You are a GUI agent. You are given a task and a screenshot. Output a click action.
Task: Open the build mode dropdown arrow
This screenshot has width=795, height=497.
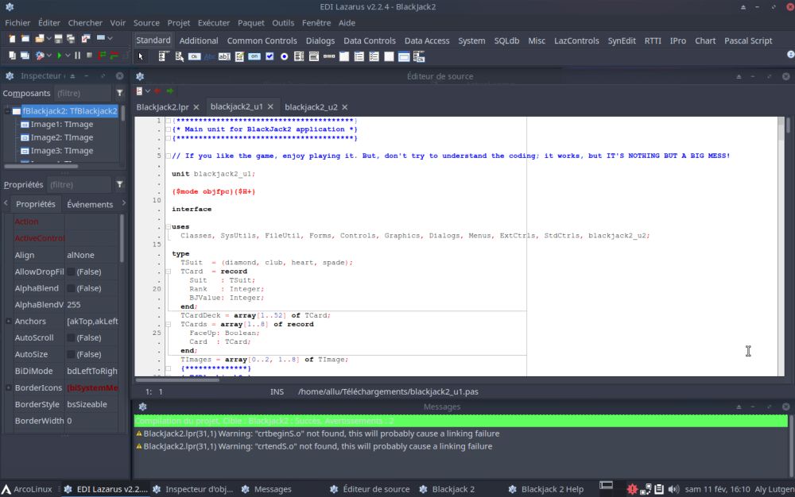pyautogui.click(x=49, y=56)
